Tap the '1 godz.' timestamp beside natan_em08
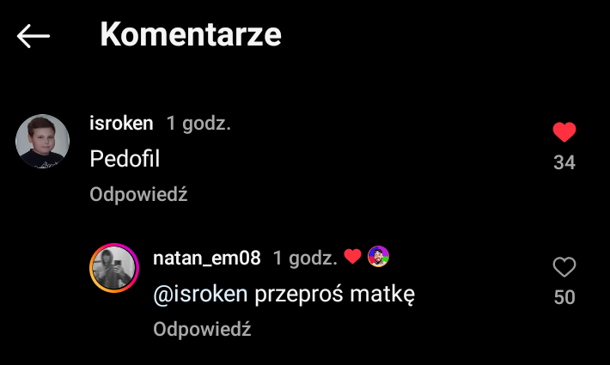Screen dimensions: 610x365 (305, 259)
